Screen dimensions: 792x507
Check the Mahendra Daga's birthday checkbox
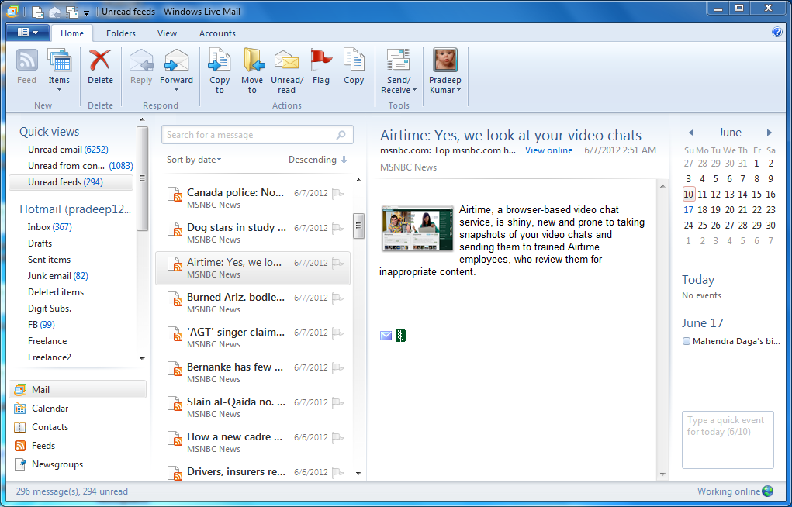[686, 341]
